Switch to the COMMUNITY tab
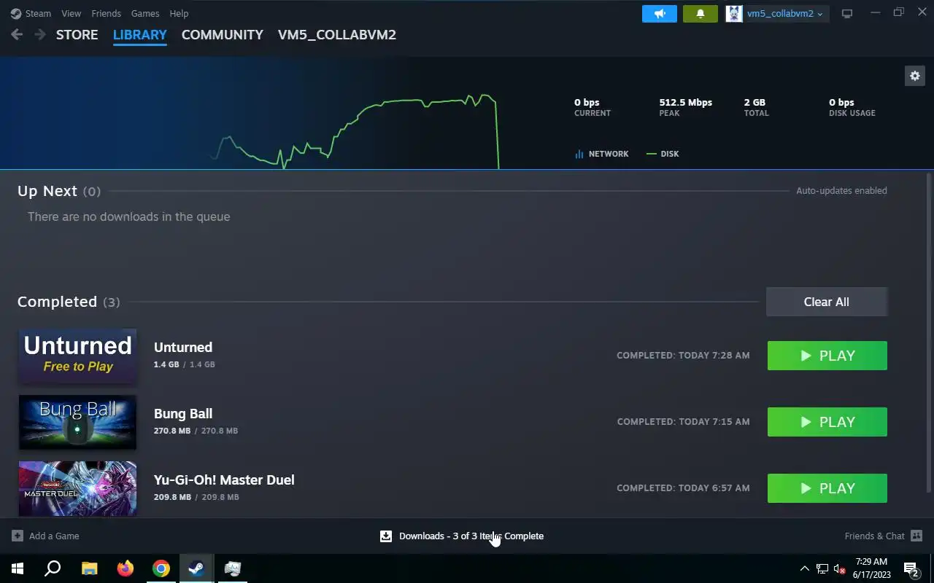934x583 pixels. [x=222, y=34]
